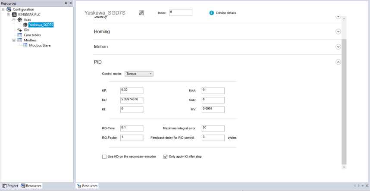Viewport: 370px width, 191px height.
Task: Click the Maximum integral error field
Action: pos(213,128)
